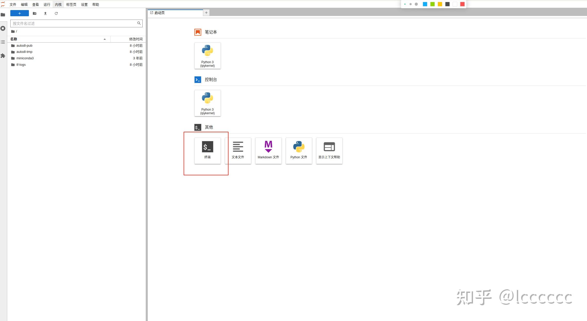Launch Python 3 console under 控制台
This screenshot has height=321, width=587.
tap(207, 103)
